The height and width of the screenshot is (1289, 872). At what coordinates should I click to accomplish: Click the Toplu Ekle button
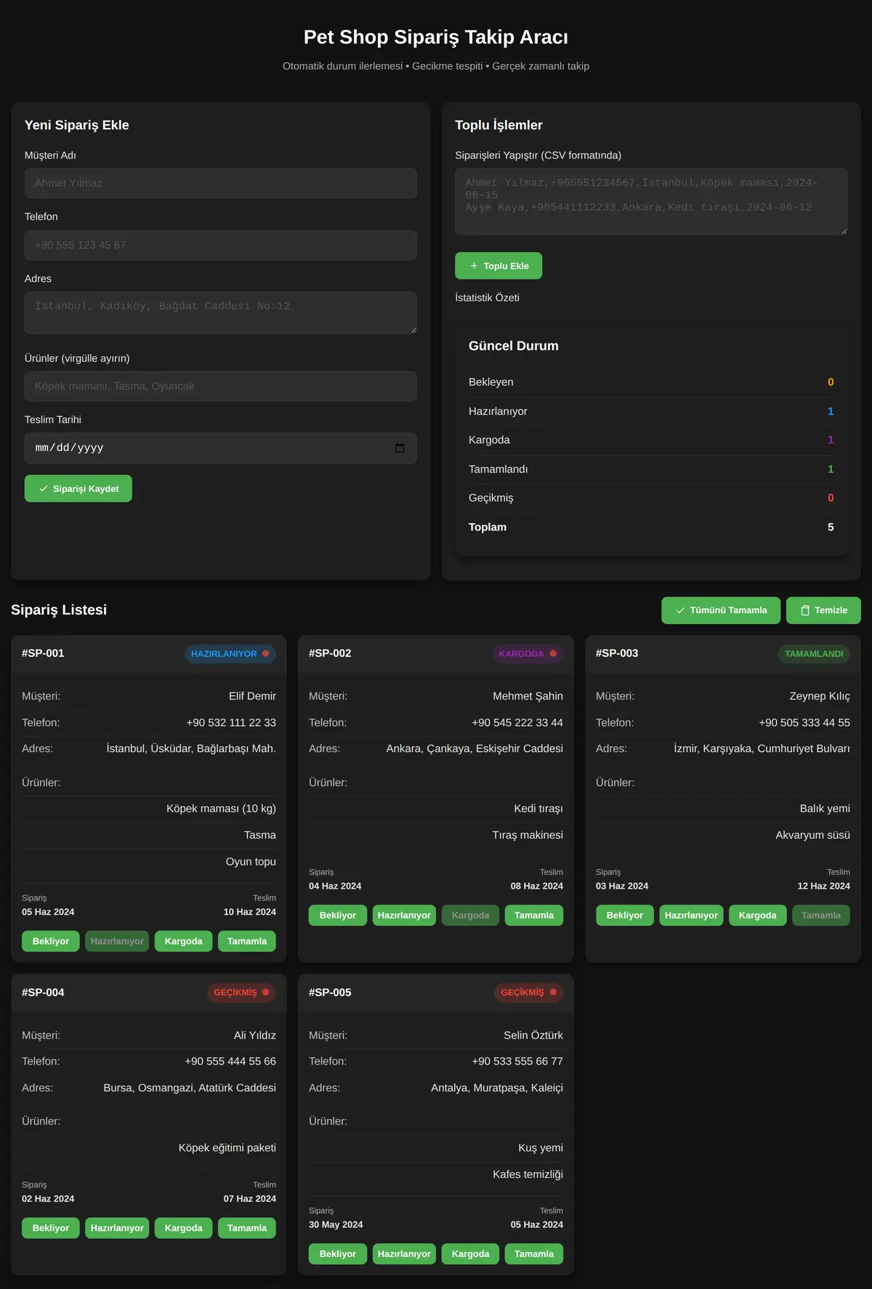(x=498, y=266)
